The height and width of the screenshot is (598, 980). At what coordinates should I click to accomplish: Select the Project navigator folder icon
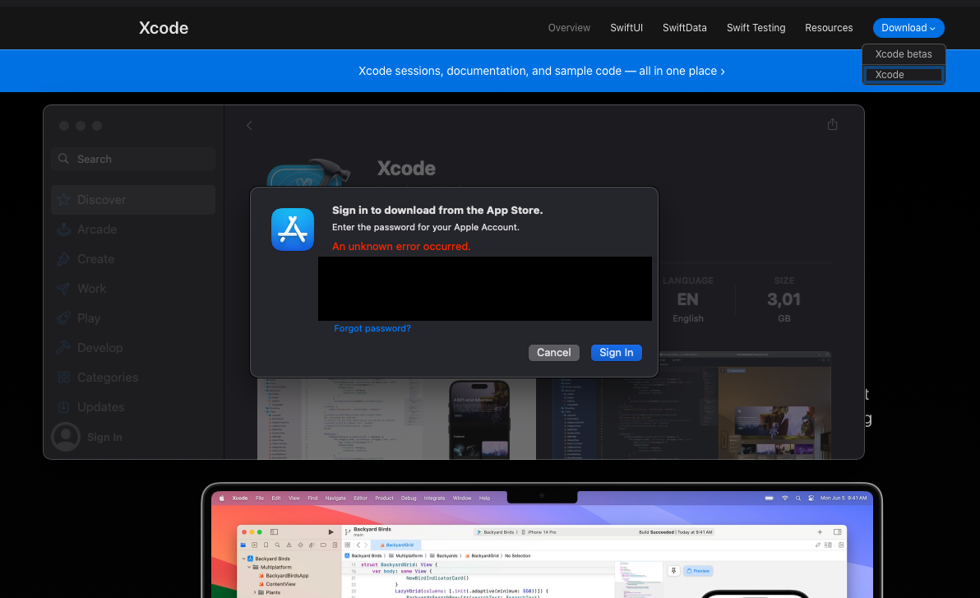(x=243, y=545)
